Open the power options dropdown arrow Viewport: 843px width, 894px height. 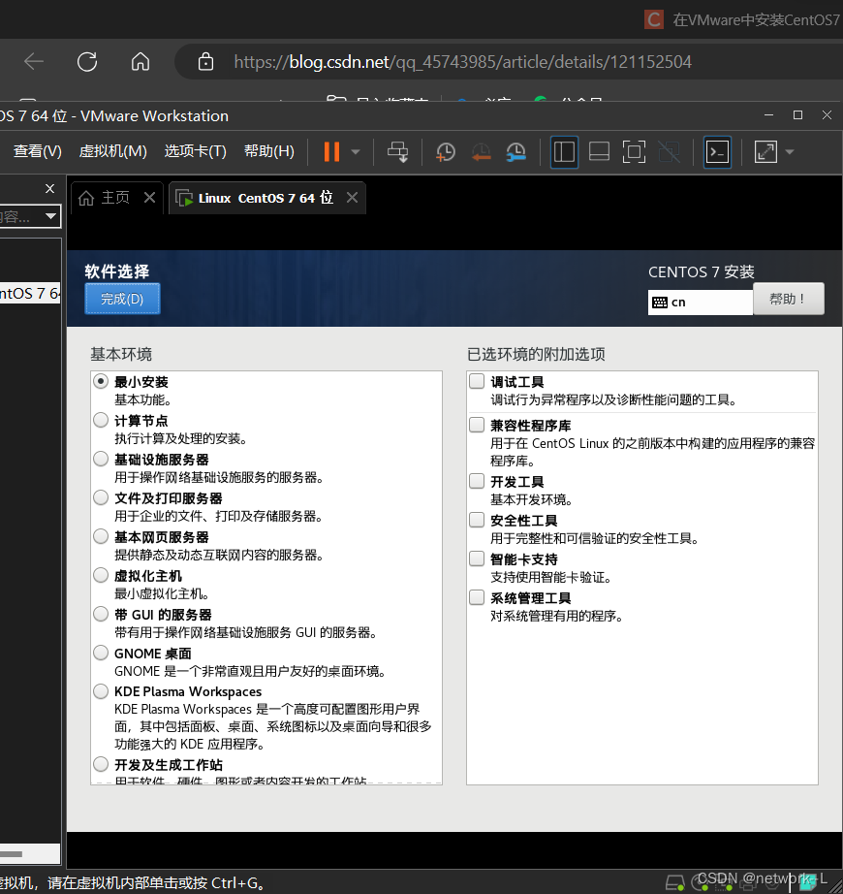(356, 152)
